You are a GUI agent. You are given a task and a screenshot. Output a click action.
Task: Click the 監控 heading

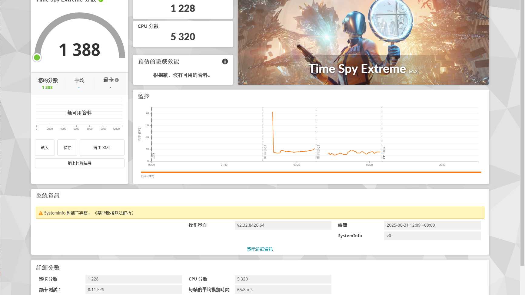144,96
